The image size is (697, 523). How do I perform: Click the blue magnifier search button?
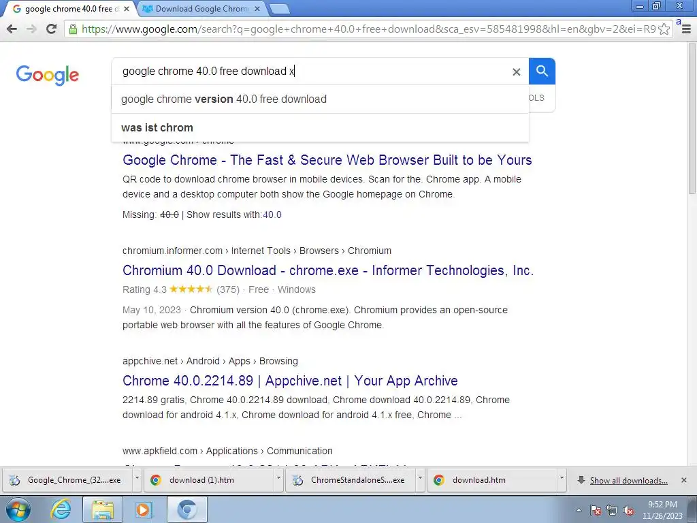pos(542,71)
